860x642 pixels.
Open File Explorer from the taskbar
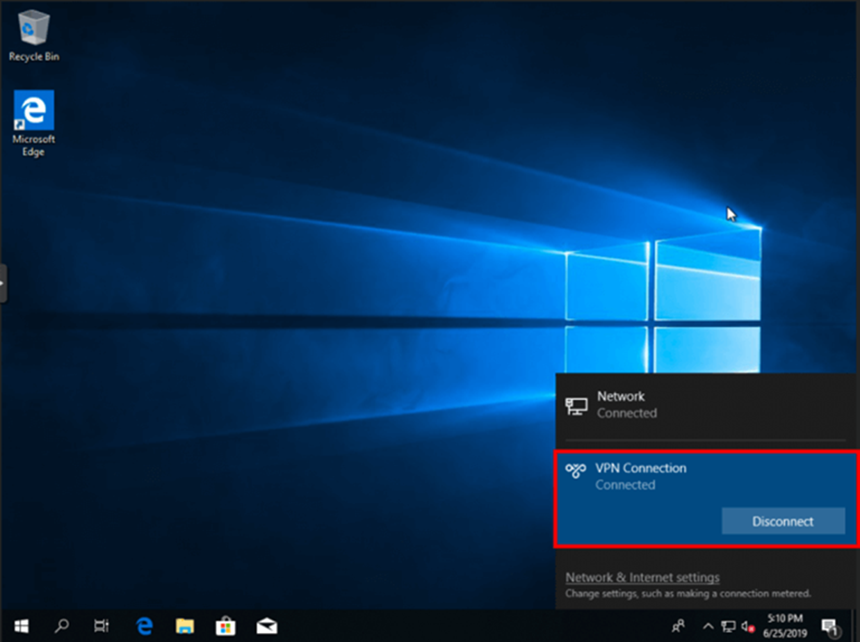point(184,627)
